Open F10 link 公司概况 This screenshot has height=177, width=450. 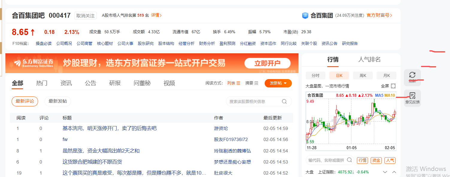[64, 43]
